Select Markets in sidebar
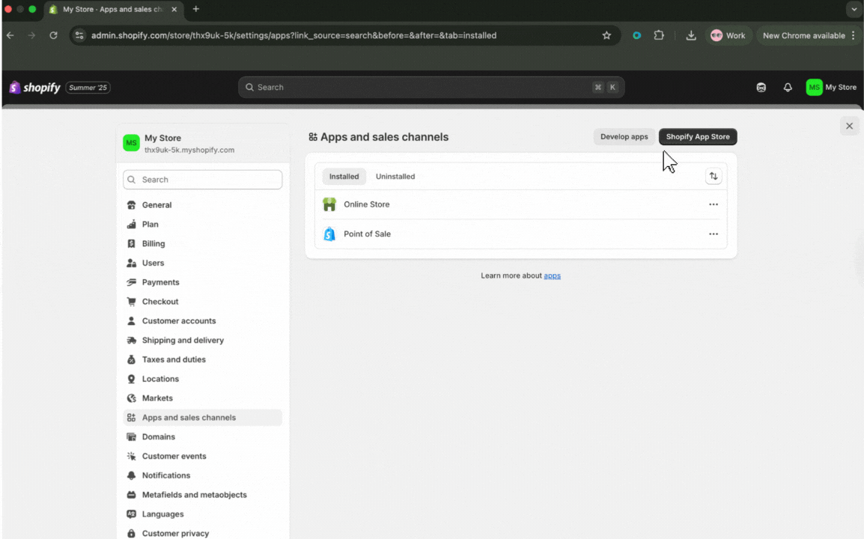 202,398
